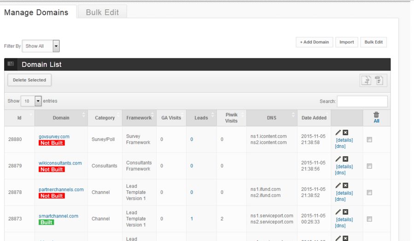This screenshot has width=414, height=241.
Task: Open the Filter By Show All dropdown
Action: (x=41, y=46)
